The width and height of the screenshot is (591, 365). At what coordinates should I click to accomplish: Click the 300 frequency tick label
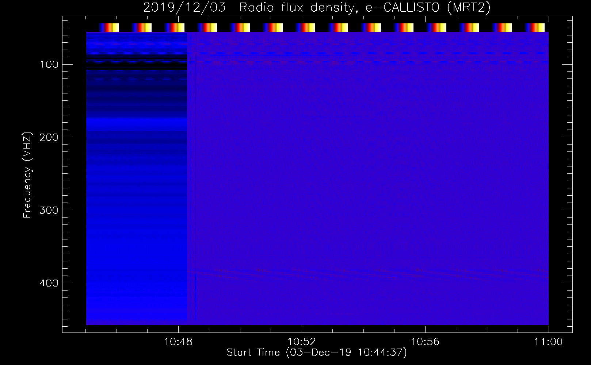click(49, 210)
